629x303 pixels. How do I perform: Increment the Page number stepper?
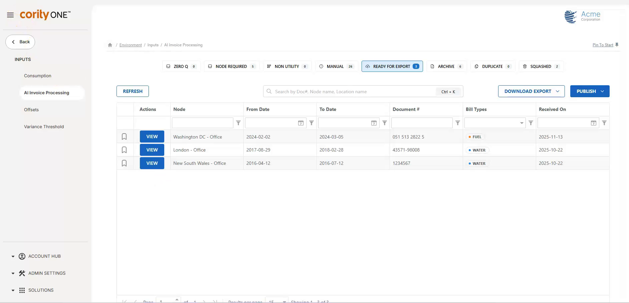177,300
